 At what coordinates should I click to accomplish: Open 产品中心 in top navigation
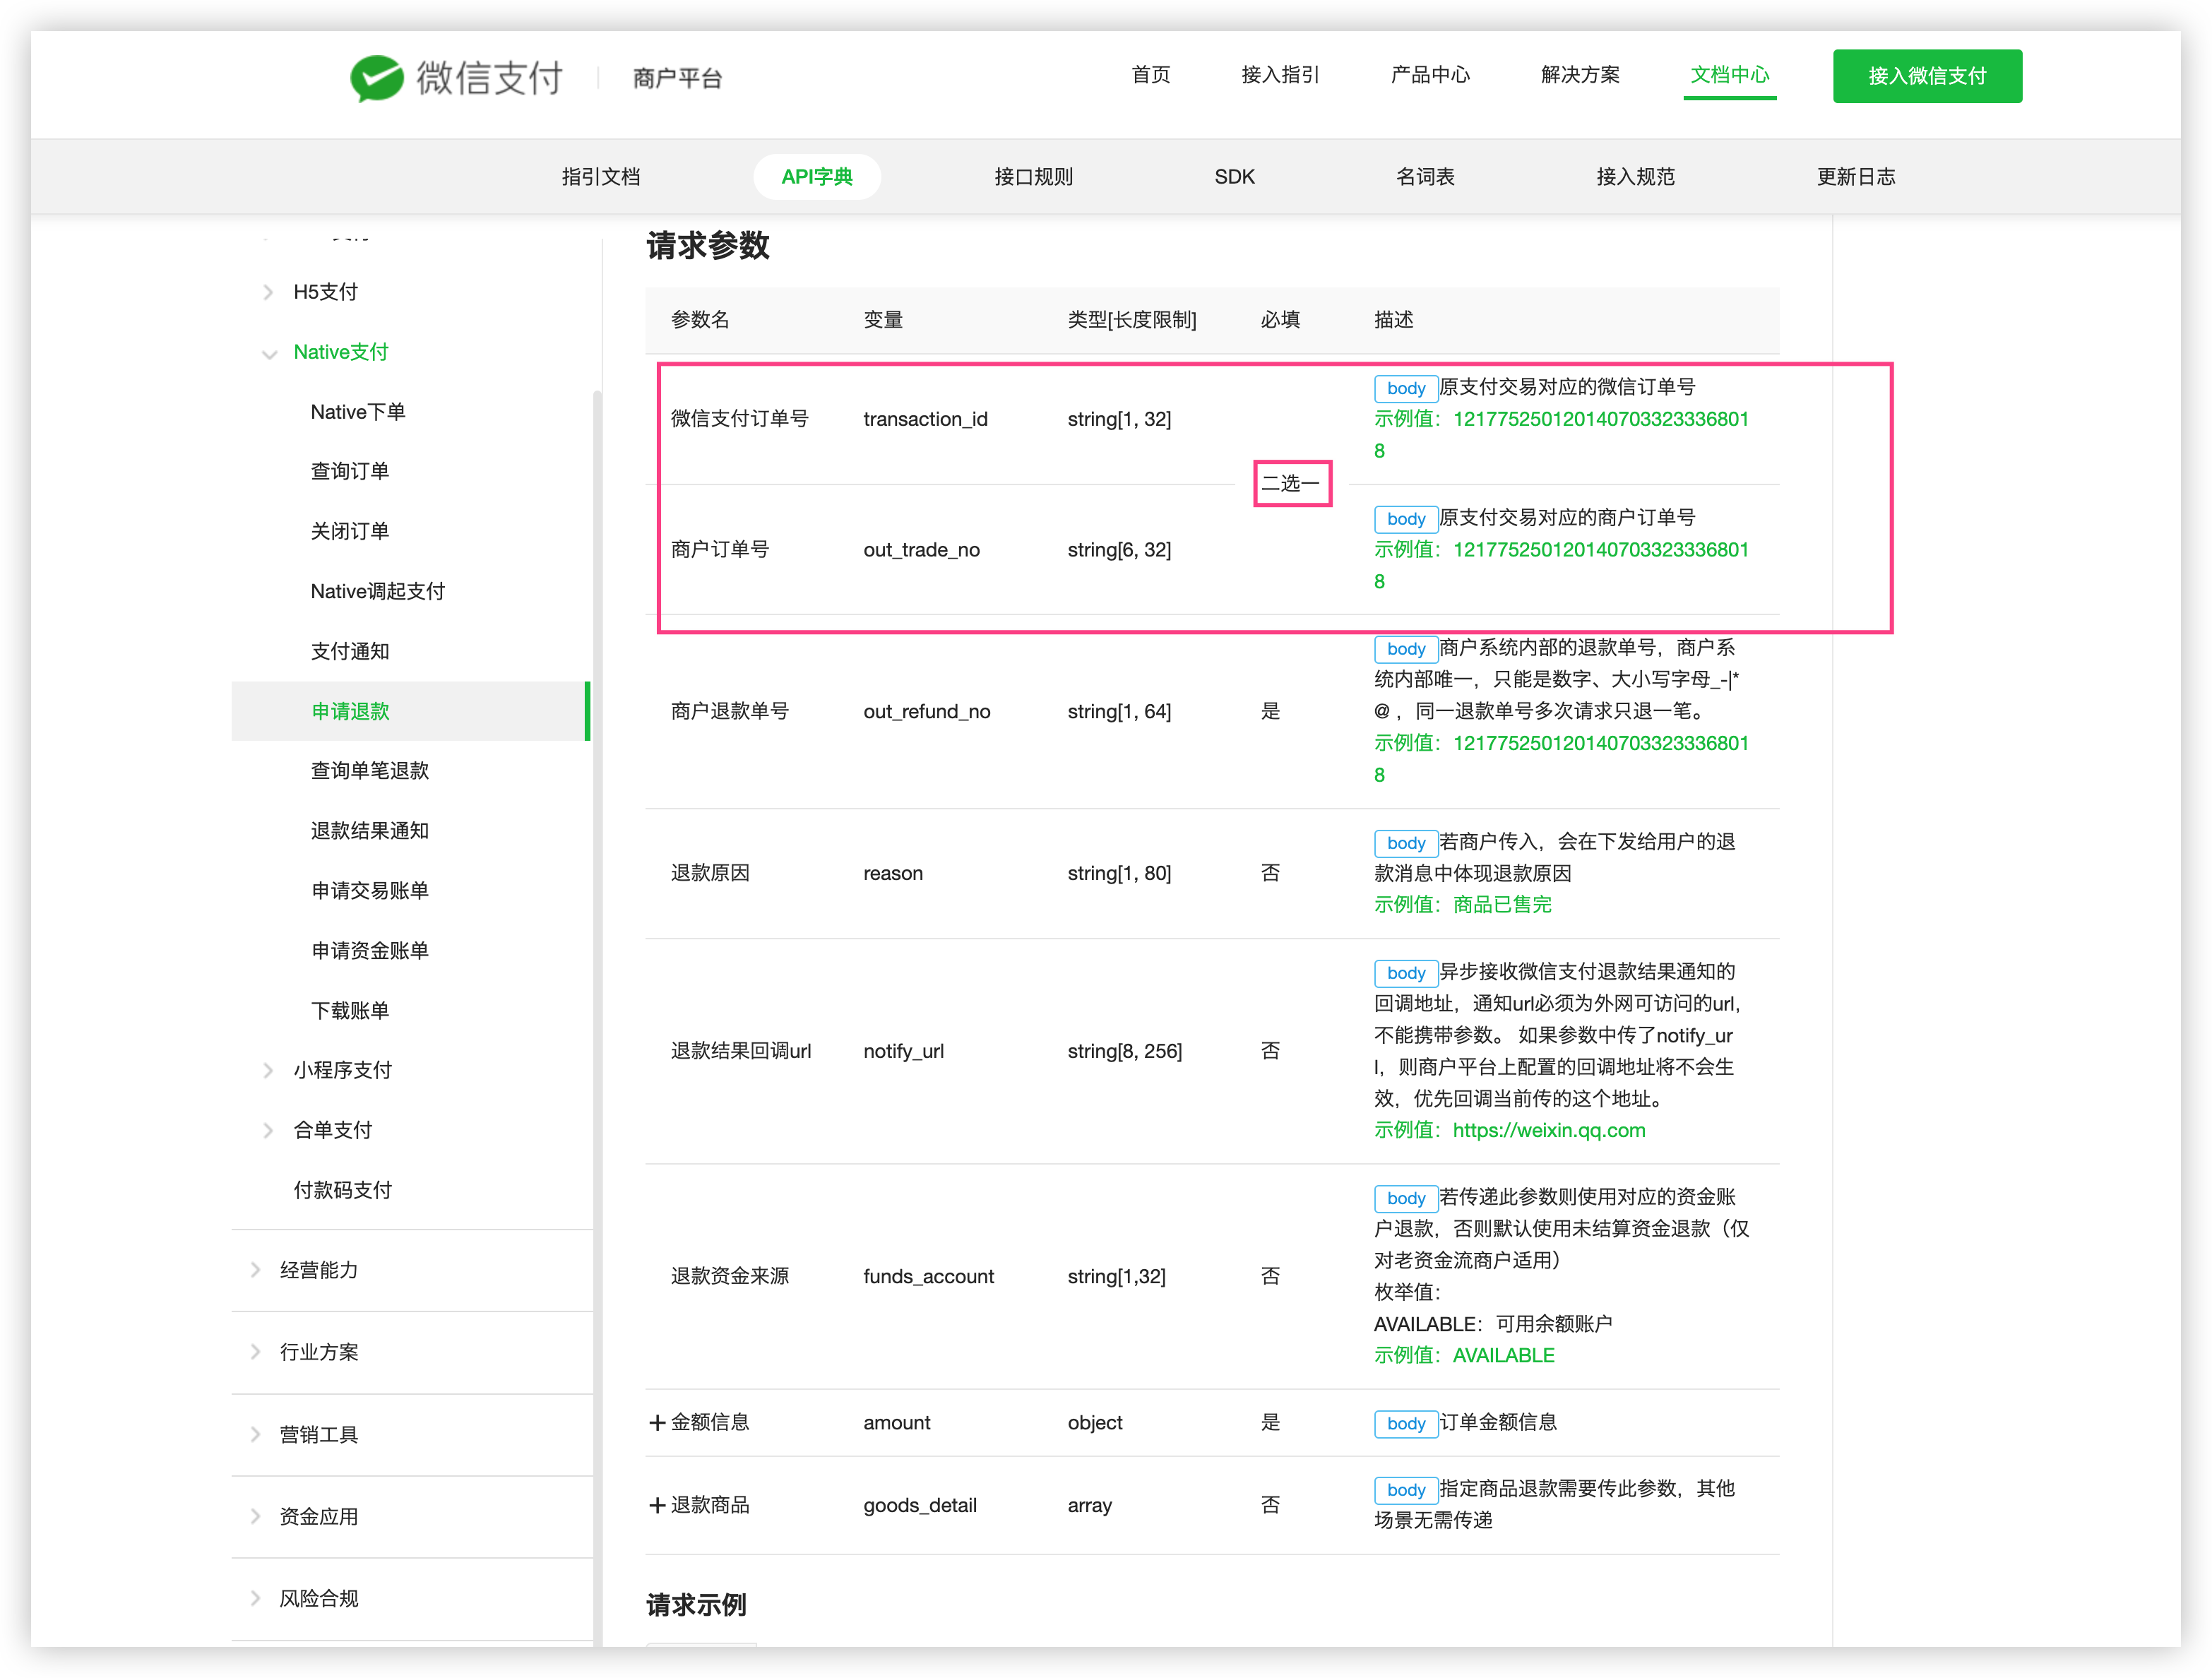point(1430,75)
